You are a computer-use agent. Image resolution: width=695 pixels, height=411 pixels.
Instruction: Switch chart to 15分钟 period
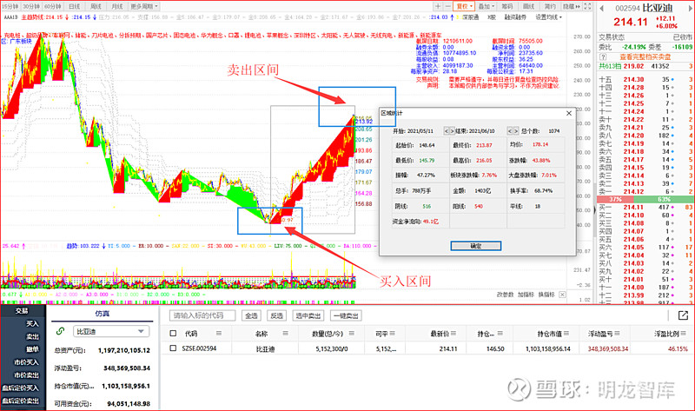click(x=10, y=6)
